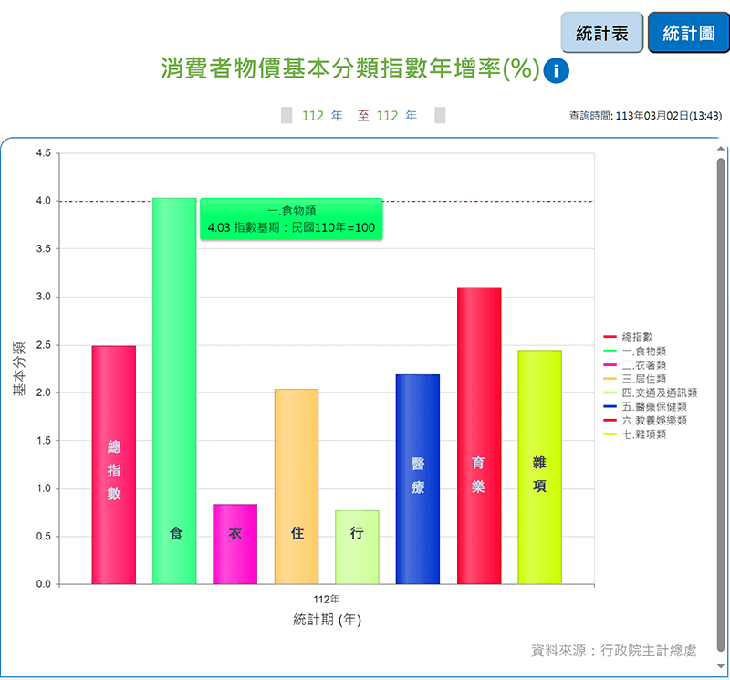The height and width of the screenshot is (680, 730).
Task: Click the ending year 112 in the range
Action: click(x=387, y=116)
